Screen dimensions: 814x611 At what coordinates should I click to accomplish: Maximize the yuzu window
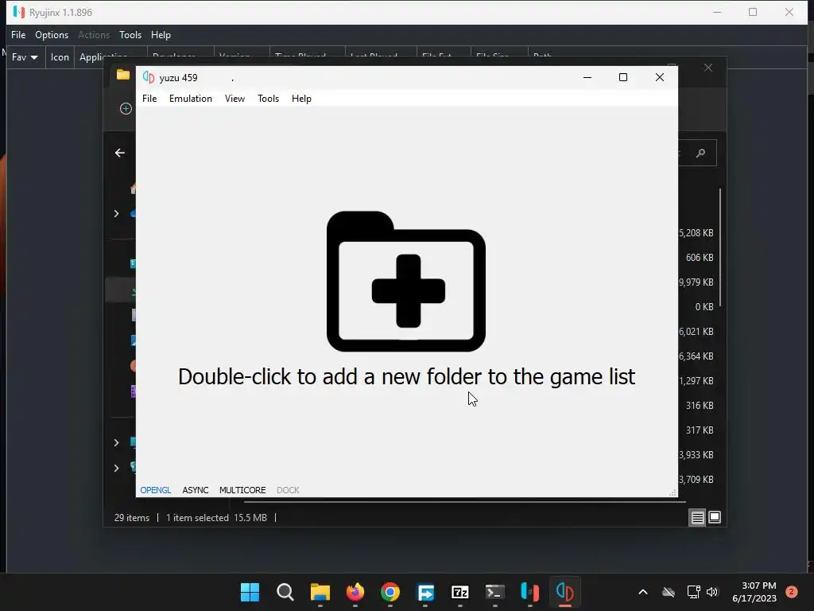(x=623, y=77)
